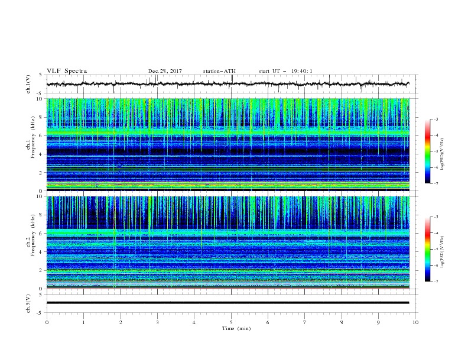Click the "Time (min)" x-axis label
Screen dimensions: 468x362
tap(236, 328)
